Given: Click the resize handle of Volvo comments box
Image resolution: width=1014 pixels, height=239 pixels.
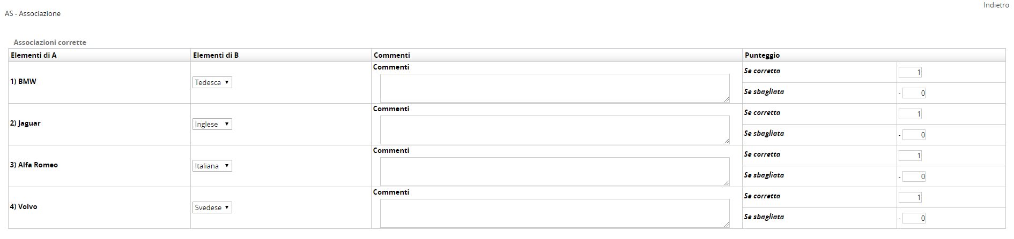Looking at the screenshot, I should [727, 225].
